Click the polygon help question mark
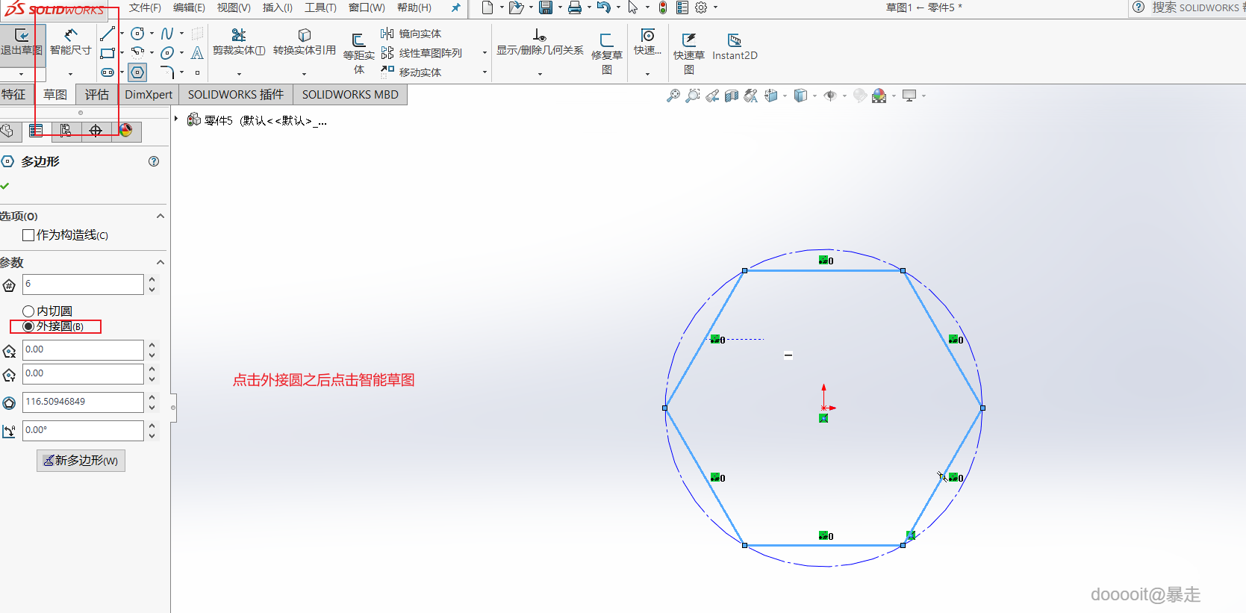Image resolution: width=1246 pixels, height=613 pixels. (x=154, y=161)
